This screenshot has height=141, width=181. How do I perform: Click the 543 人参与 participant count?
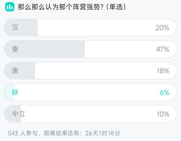pyautogui.click(x=23, y=133)
